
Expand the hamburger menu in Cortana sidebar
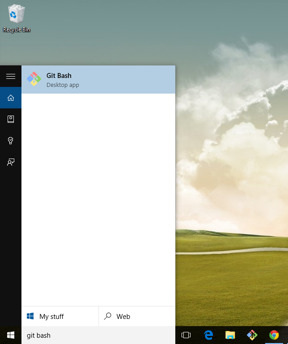(x=11, y=76)
